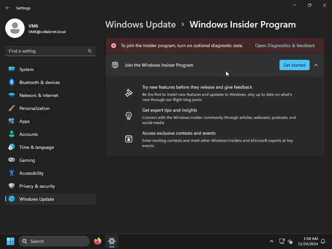Click the red error icon in banner
The image size is (332, 249).
point(114,45)
